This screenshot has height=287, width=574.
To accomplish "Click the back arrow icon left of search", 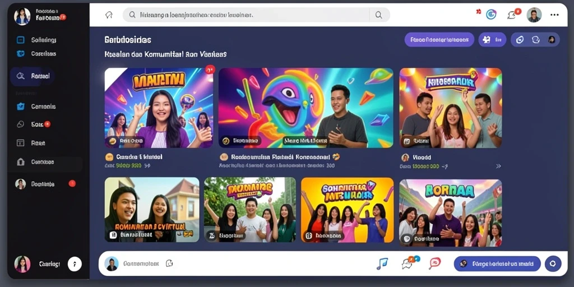I will tap(108, 15).
